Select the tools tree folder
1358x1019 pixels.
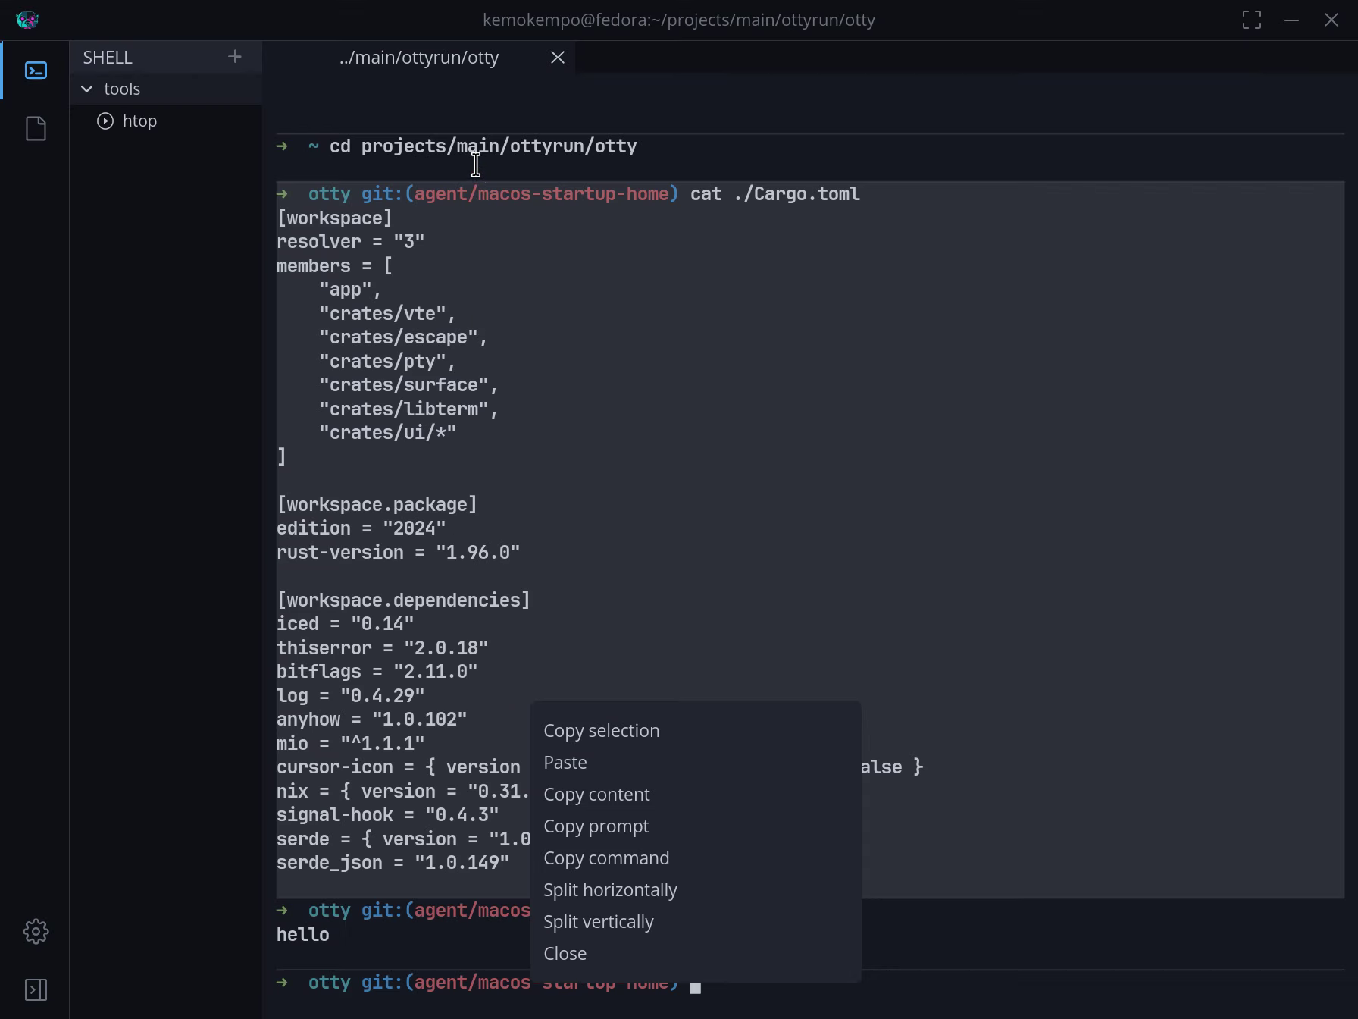click(x=166, y=89)
